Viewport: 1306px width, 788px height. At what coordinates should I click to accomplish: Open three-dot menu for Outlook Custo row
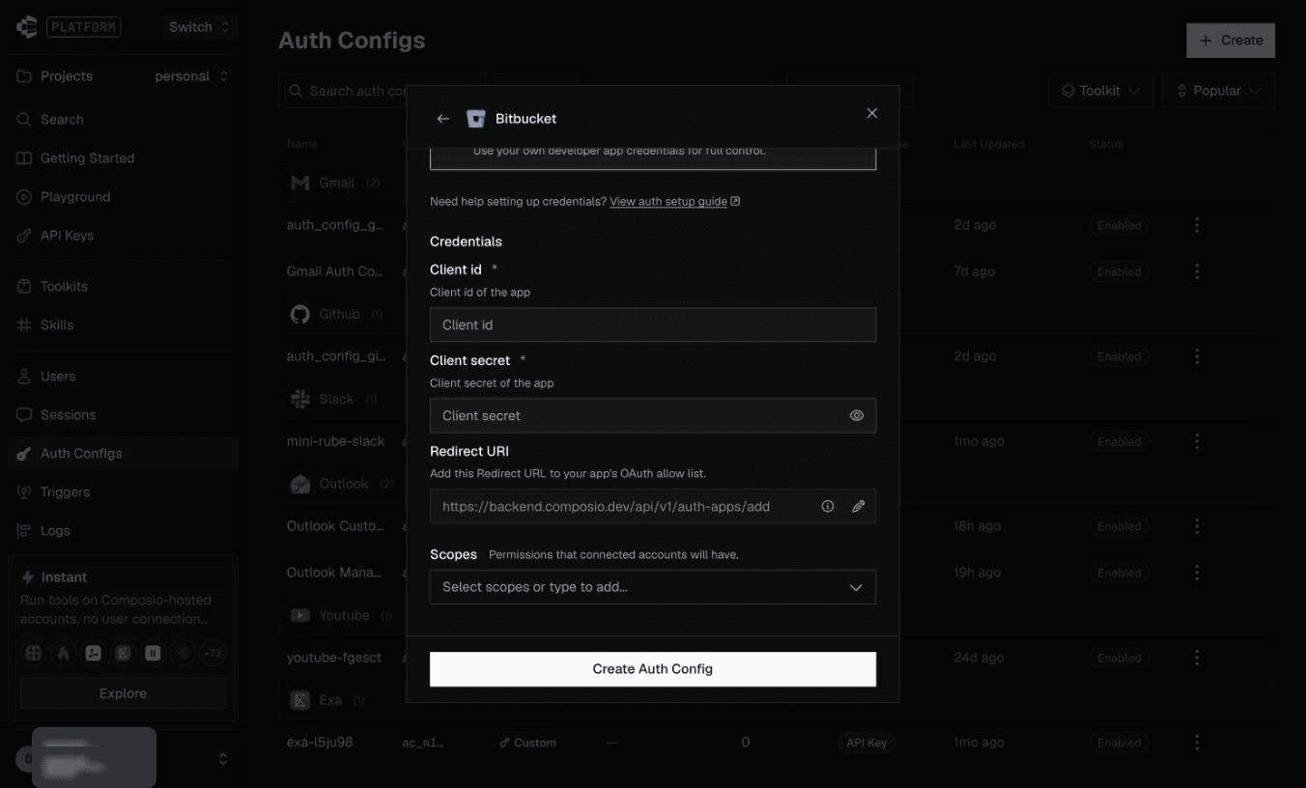point(1197,526)
